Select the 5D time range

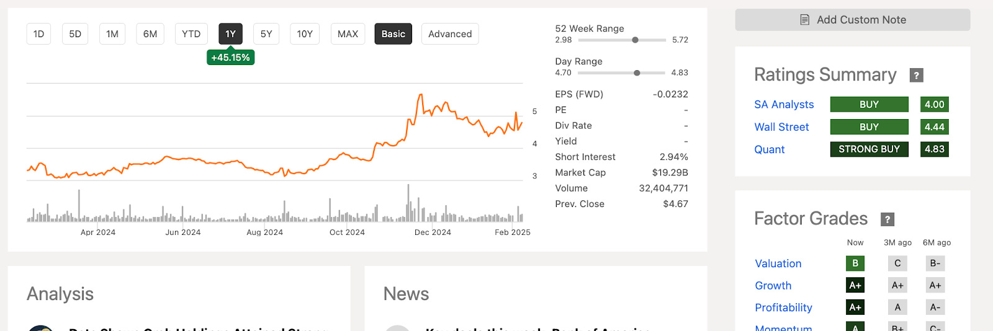tap(75, 34)
